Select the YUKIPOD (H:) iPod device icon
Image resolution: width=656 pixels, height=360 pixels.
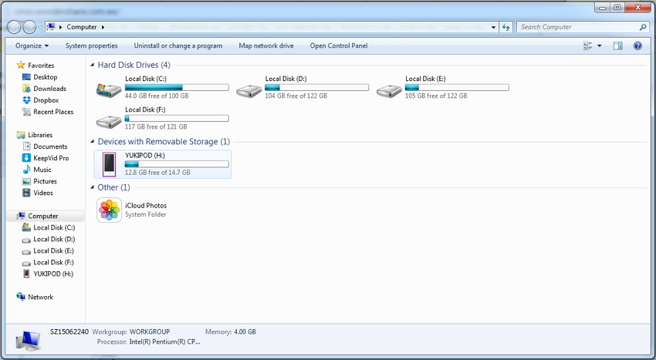click(x=109, y=163)
